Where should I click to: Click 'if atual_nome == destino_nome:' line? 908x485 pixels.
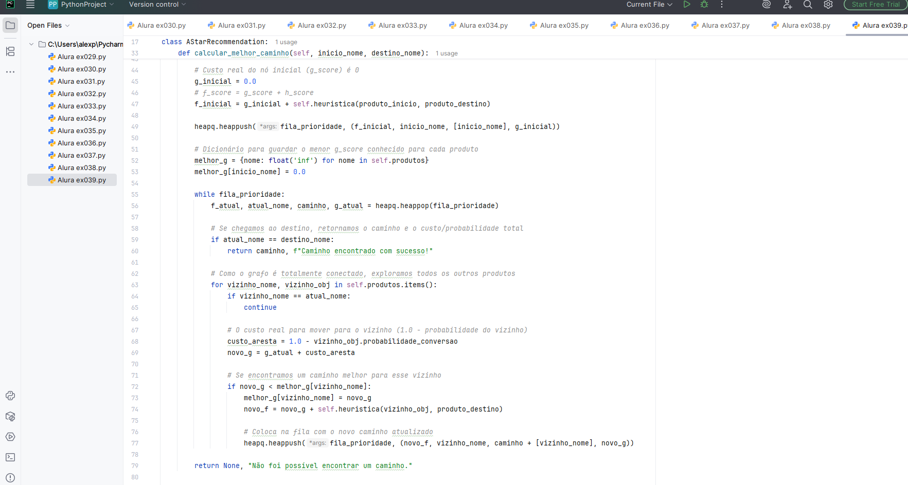(272, 240)
